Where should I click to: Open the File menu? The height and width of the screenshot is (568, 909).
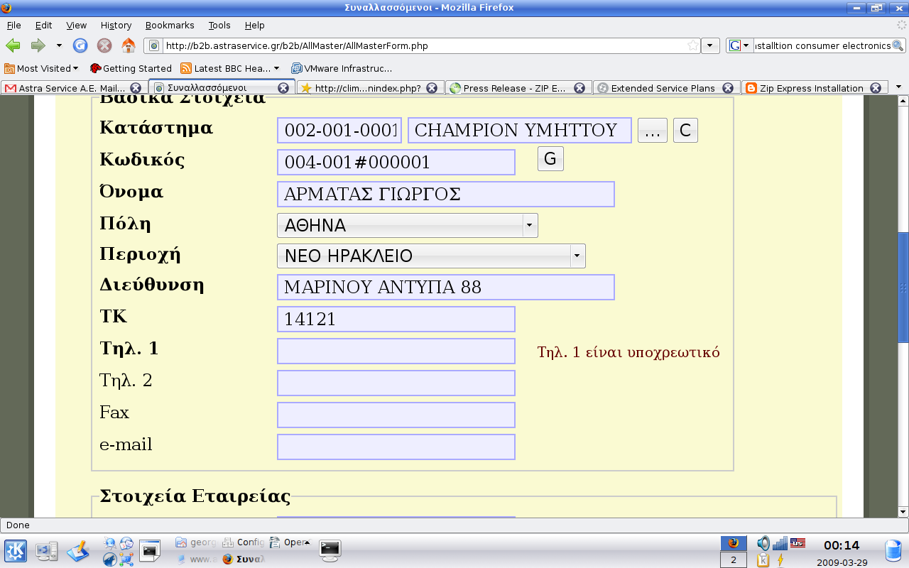pos(13,25)
